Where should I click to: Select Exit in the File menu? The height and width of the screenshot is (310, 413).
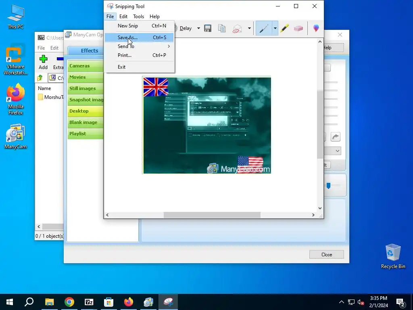tap(139, 67)
